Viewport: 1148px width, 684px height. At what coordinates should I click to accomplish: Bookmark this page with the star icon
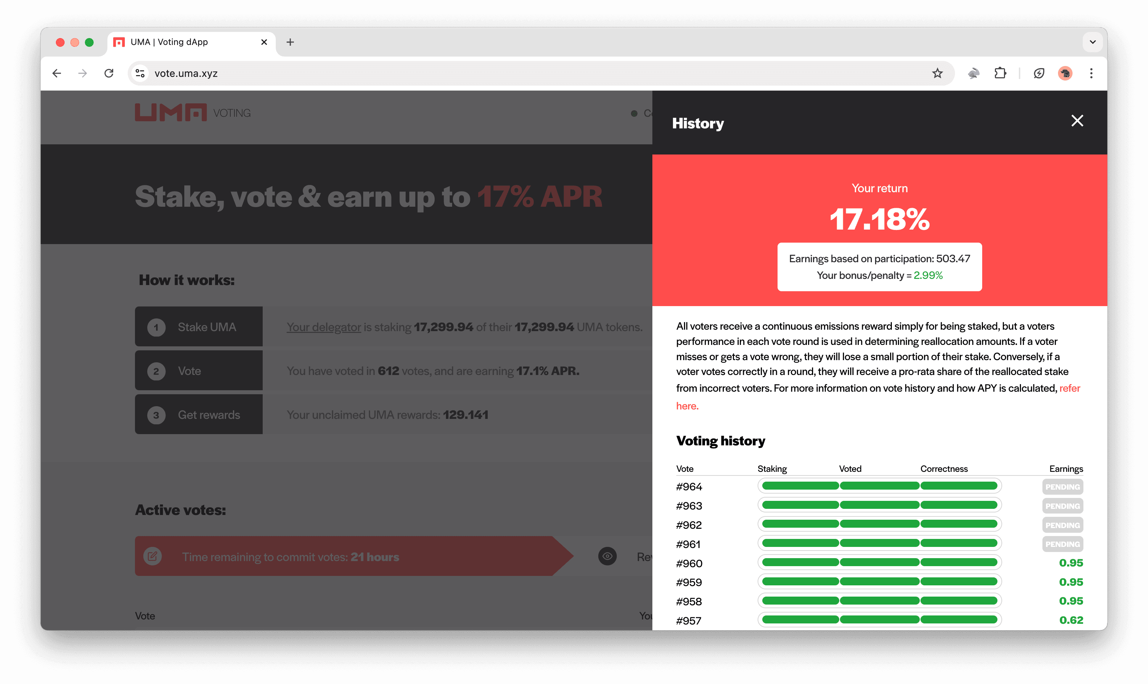[937, 73]
